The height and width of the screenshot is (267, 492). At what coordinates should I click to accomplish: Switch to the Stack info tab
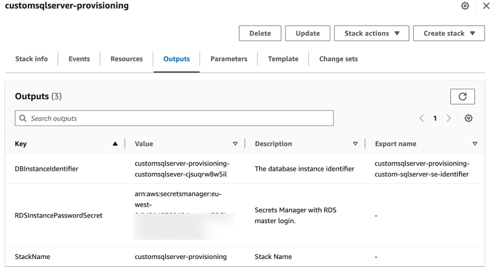(31, 59)
